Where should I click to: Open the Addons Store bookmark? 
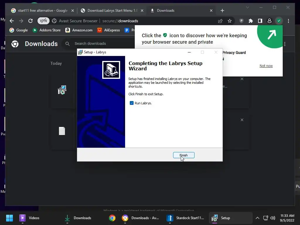click(46, 30)
